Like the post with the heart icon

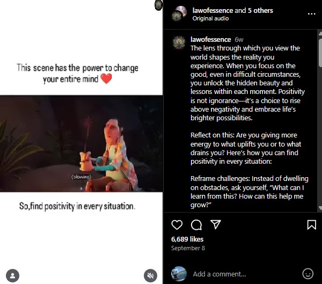click(177, 224)
